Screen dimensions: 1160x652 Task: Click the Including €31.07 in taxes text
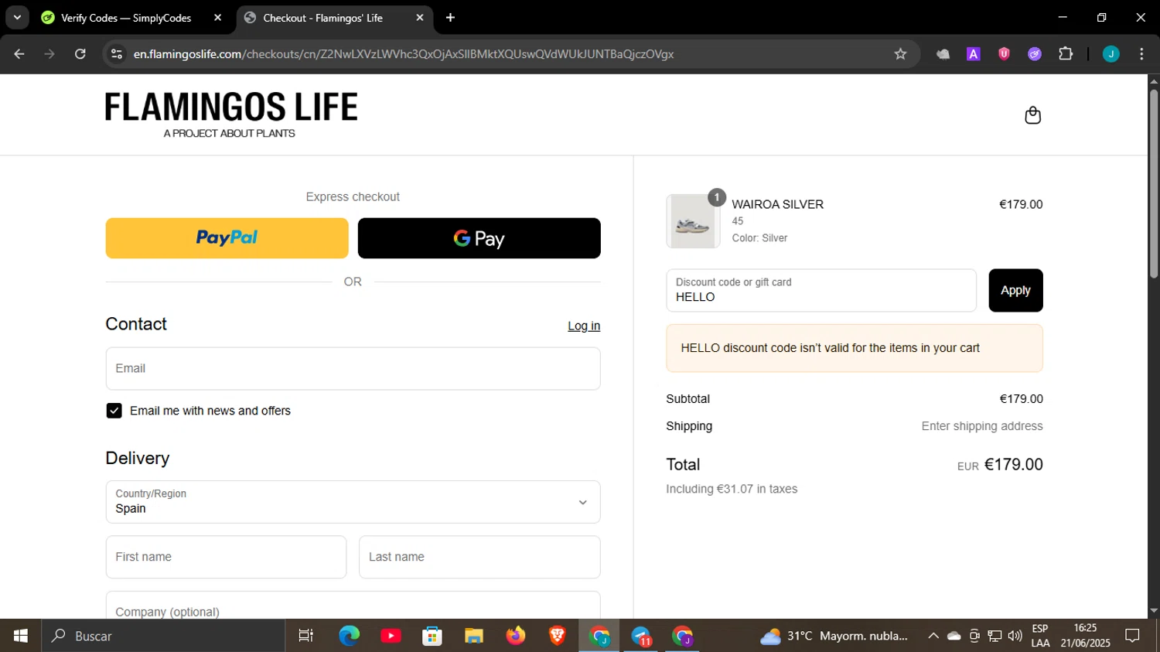(x=732, y=489)
